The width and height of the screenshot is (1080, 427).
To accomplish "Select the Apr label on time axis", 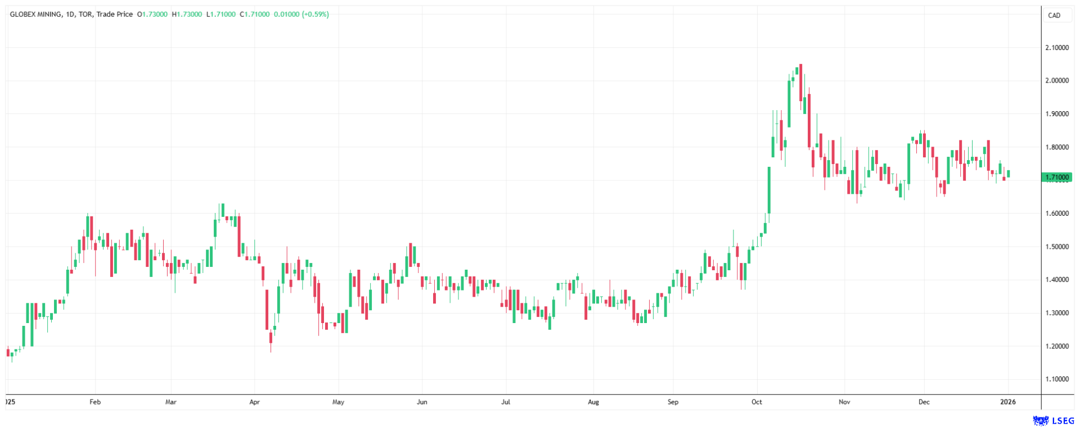I will tap(254, 402).
